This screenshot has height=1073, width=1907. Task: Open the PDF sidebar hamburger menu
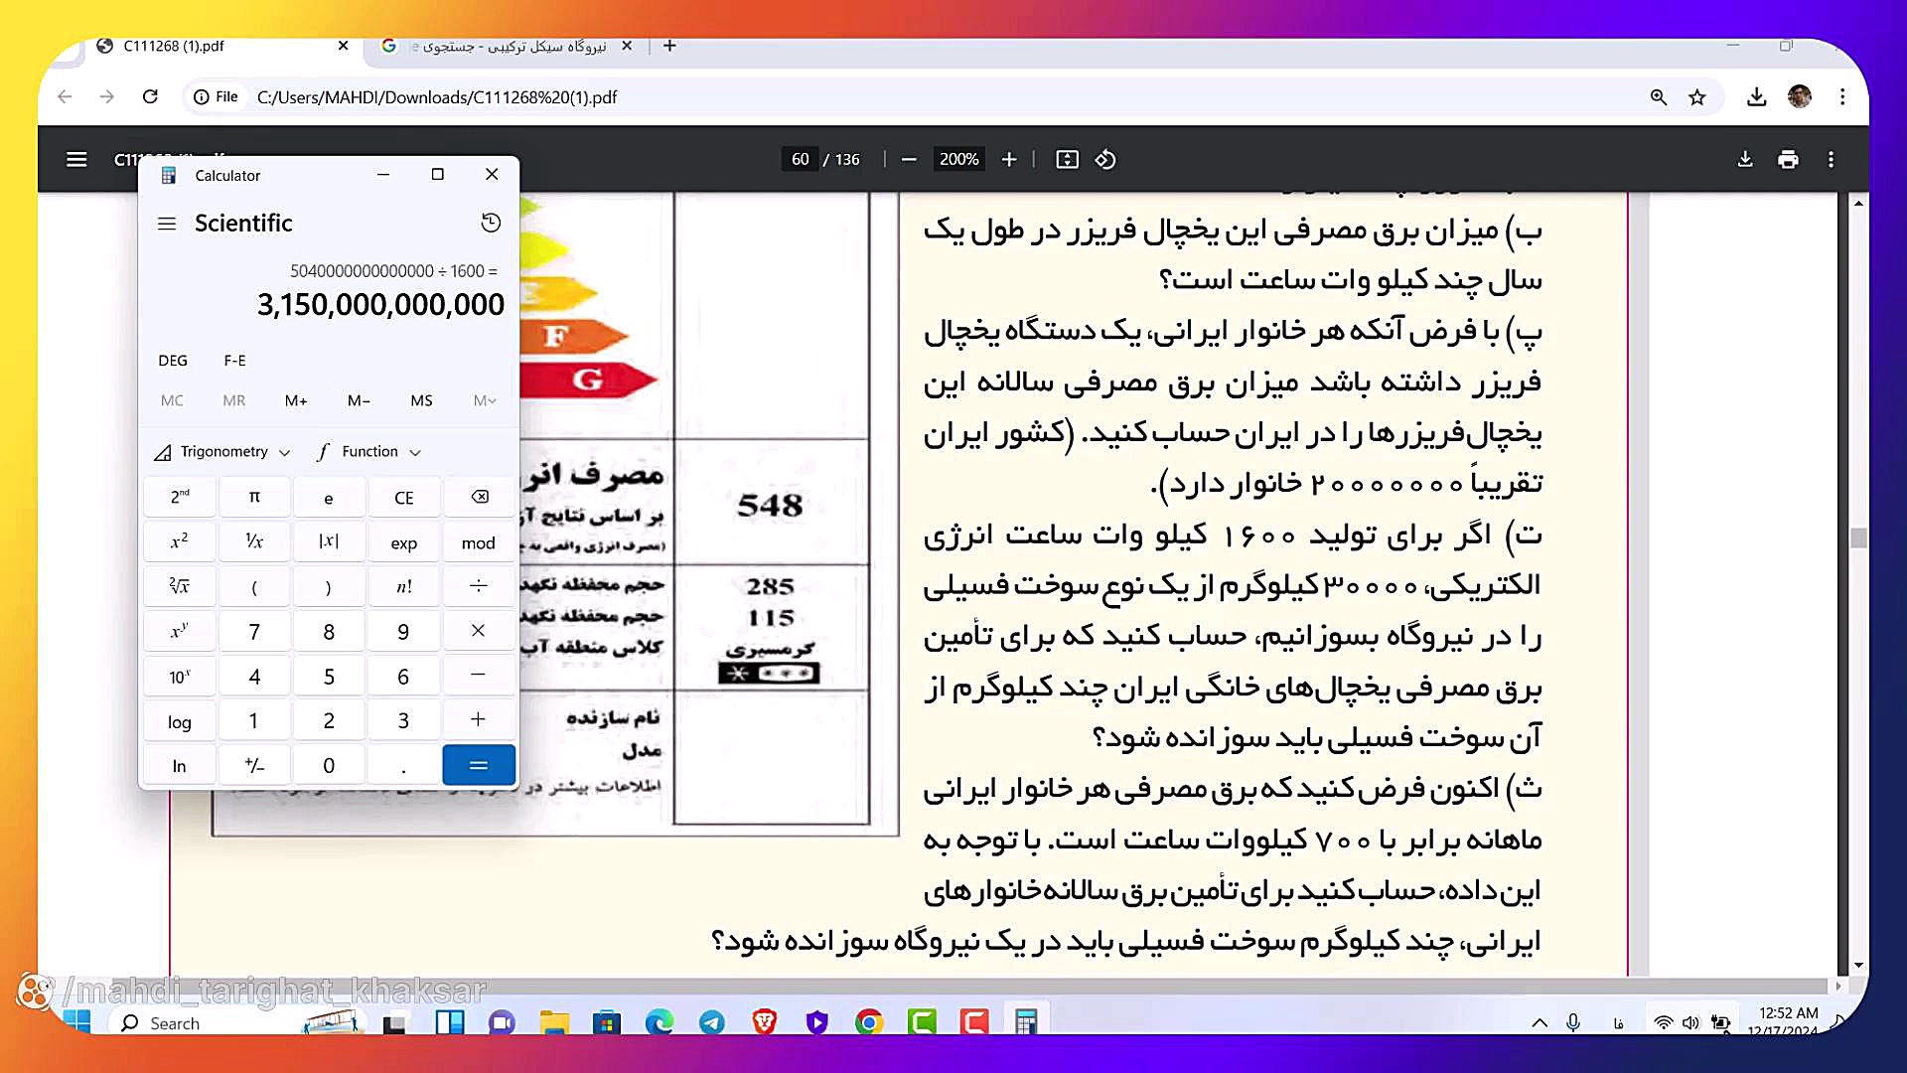(x=76, y=159)
